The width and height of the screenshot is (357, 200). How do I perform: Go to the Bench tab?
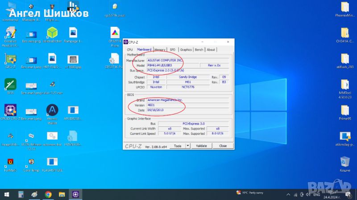[x=199, y=50]
